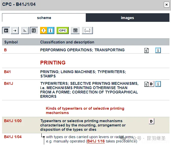Toggle the dots hierarchy view icon
The image size is (171, 145).
[x=25, y=30]
